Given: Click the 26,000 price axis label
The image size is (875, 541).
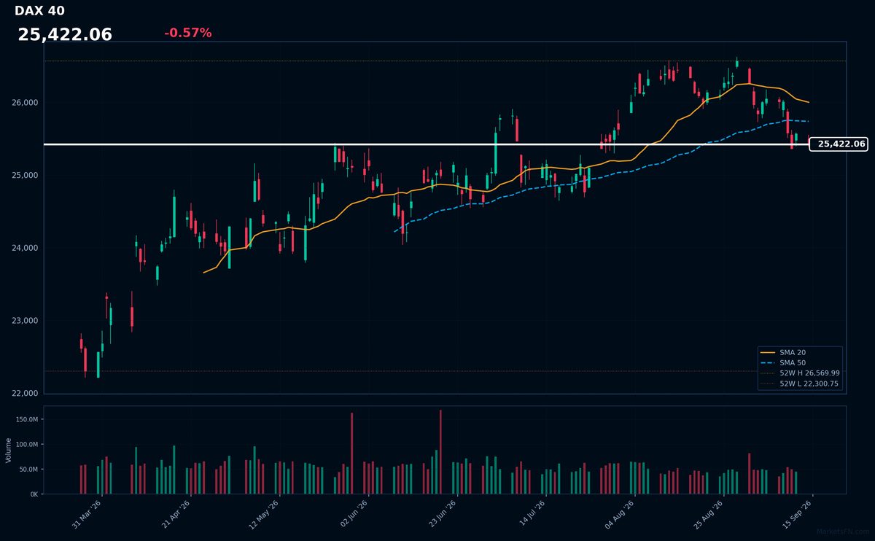Looking at the screenshot, I should tap(26, 103).
